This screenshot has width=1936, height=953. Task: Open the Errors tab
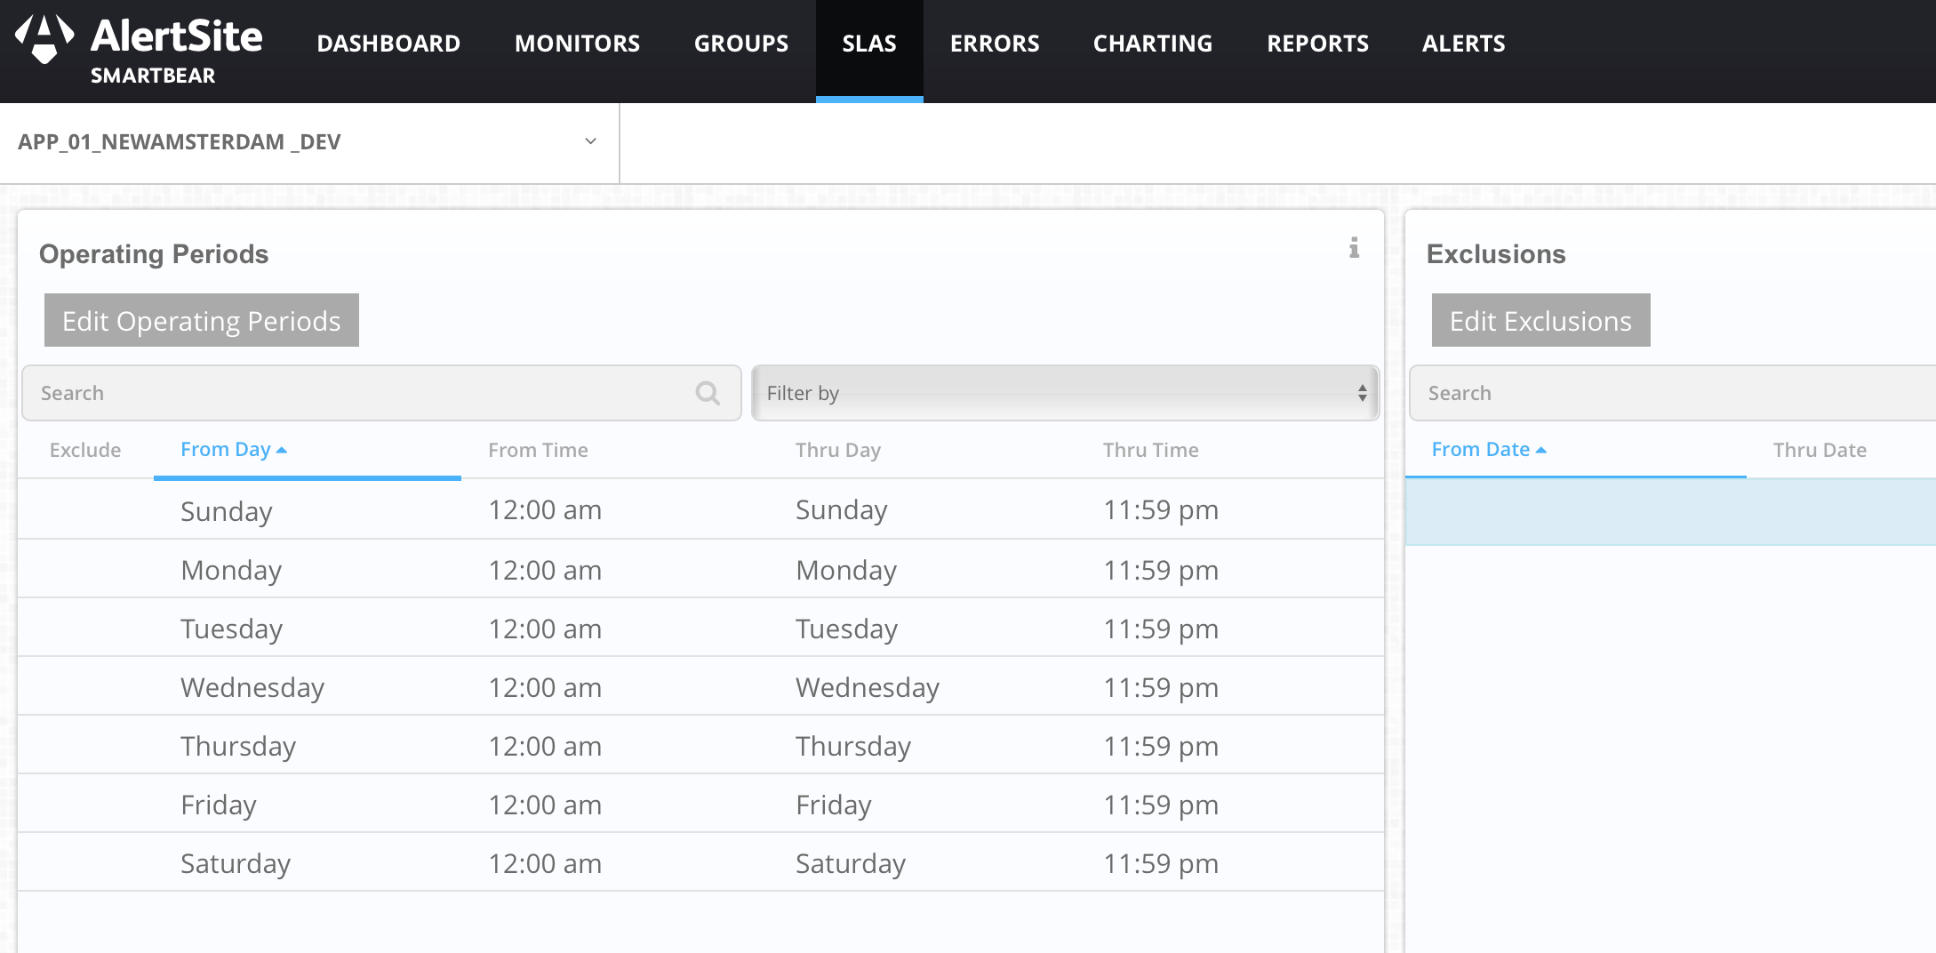tap(995, 44)
